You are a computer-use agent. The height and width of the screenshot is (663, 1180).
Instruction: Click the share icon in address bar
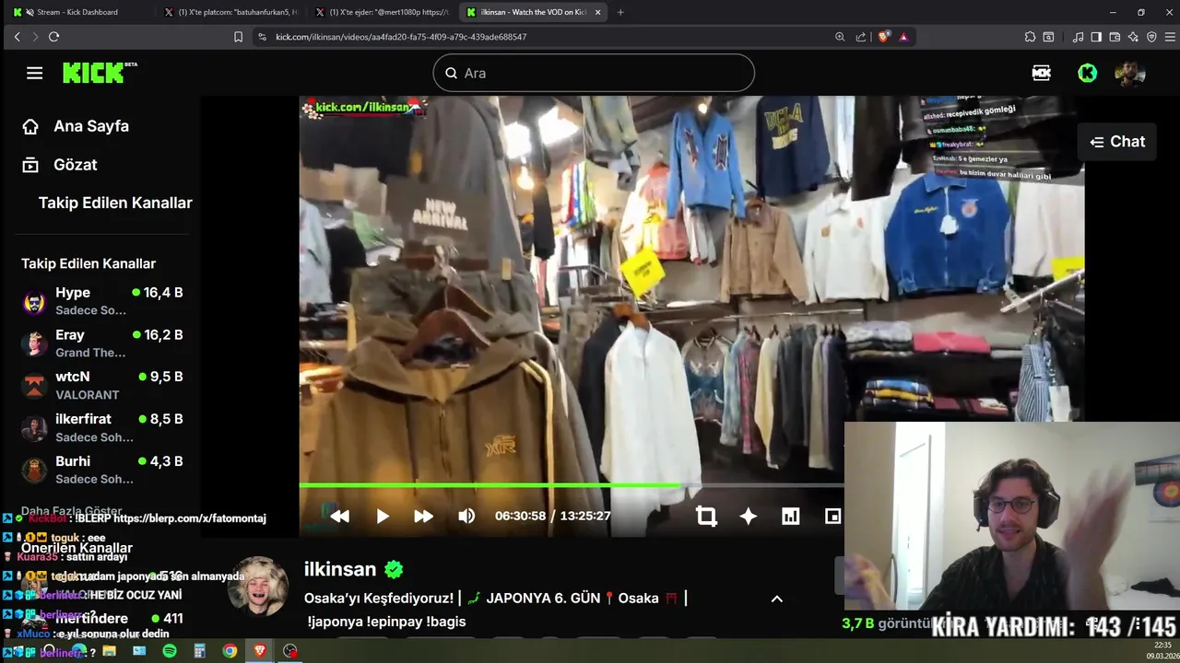861,37
